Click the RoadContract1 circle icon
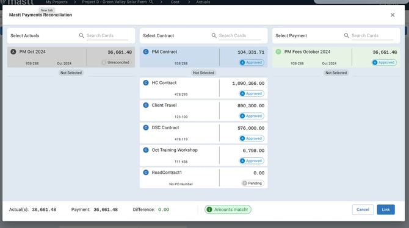 point(146,173)
